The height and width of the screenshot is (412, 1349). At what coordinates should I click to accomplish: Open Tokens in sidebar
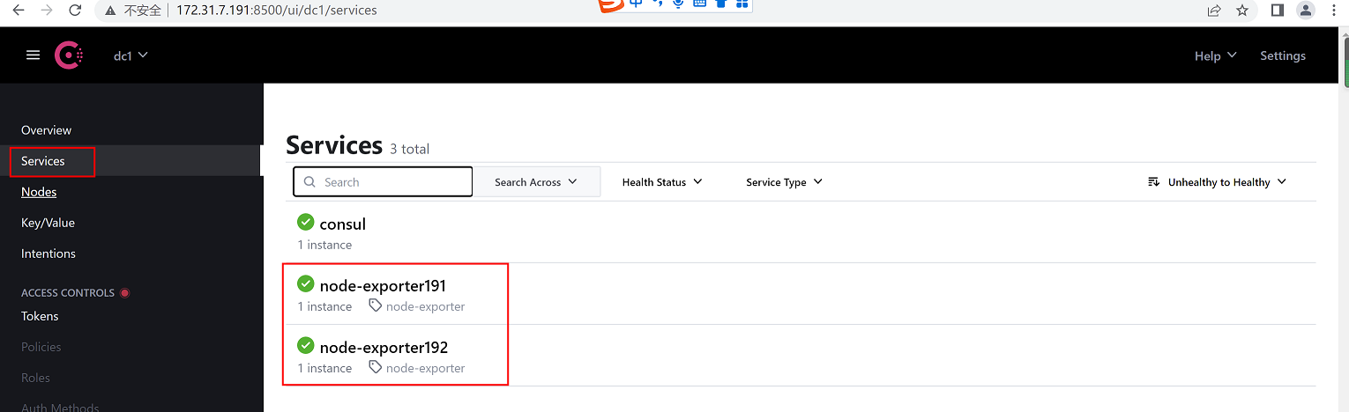tap(40, 316)
